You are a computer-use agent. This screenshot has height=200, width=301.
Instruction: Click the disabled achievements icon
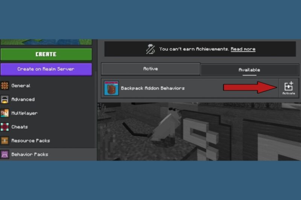[x=150, y=49]
